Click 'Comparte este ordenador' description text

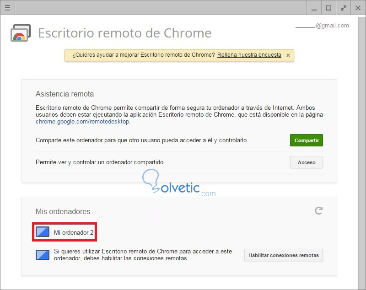tap(142, 140)
